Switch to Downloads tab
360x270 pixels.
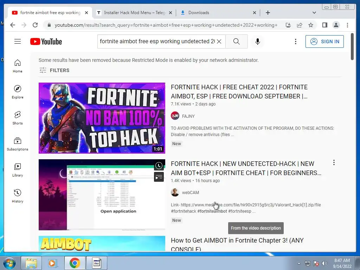[x=216, y=13]
